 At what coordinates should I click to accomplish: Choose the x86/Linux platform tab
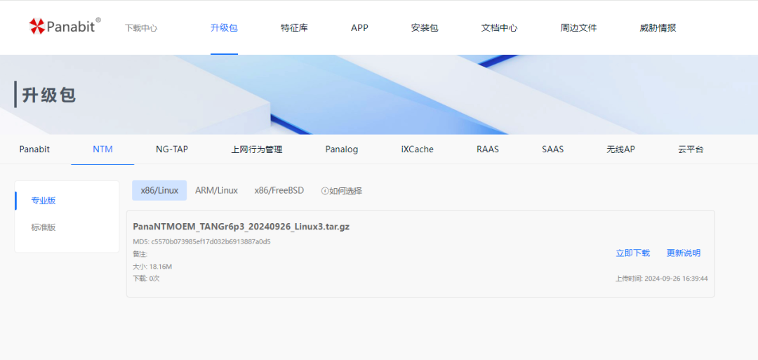159,190
